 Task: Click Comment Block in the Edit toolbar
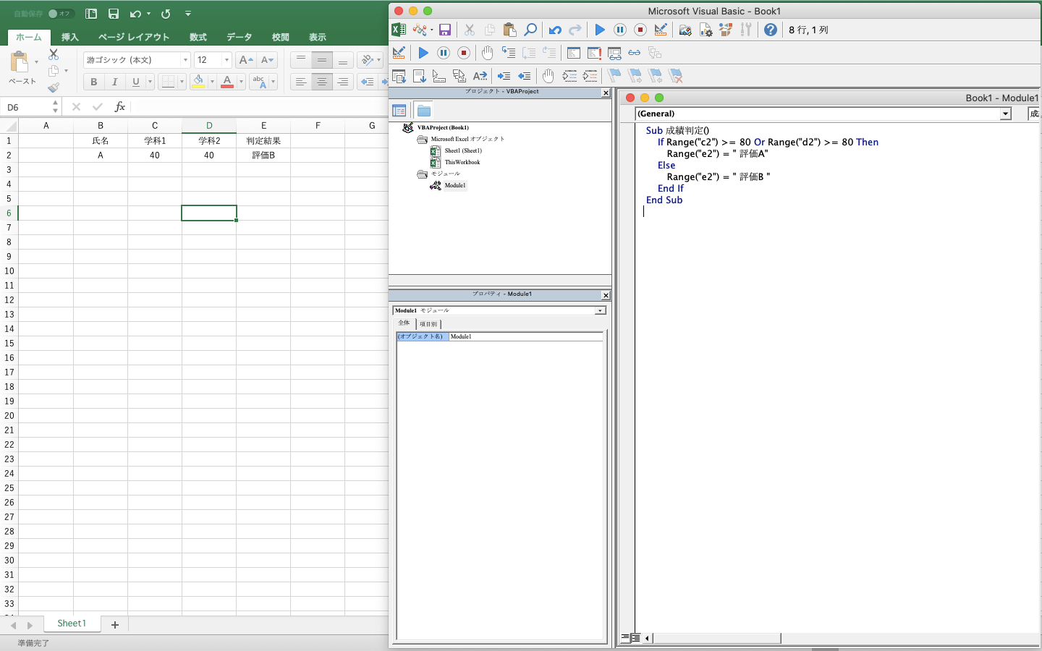pyautogui.click(x=569, y=76)
